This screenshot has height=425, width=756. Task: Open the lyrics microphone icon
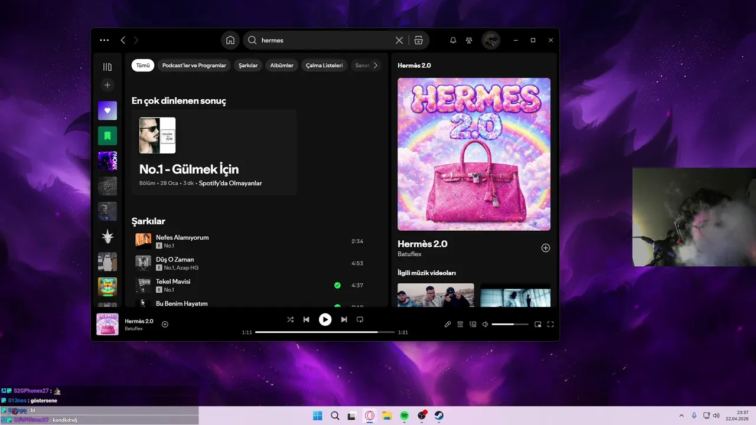coord(448,324)
